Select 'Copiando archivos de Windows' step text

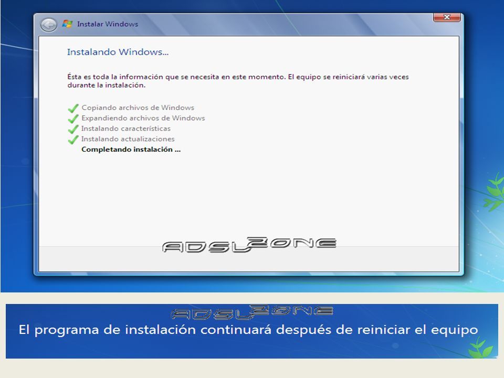tap(138, 108)
